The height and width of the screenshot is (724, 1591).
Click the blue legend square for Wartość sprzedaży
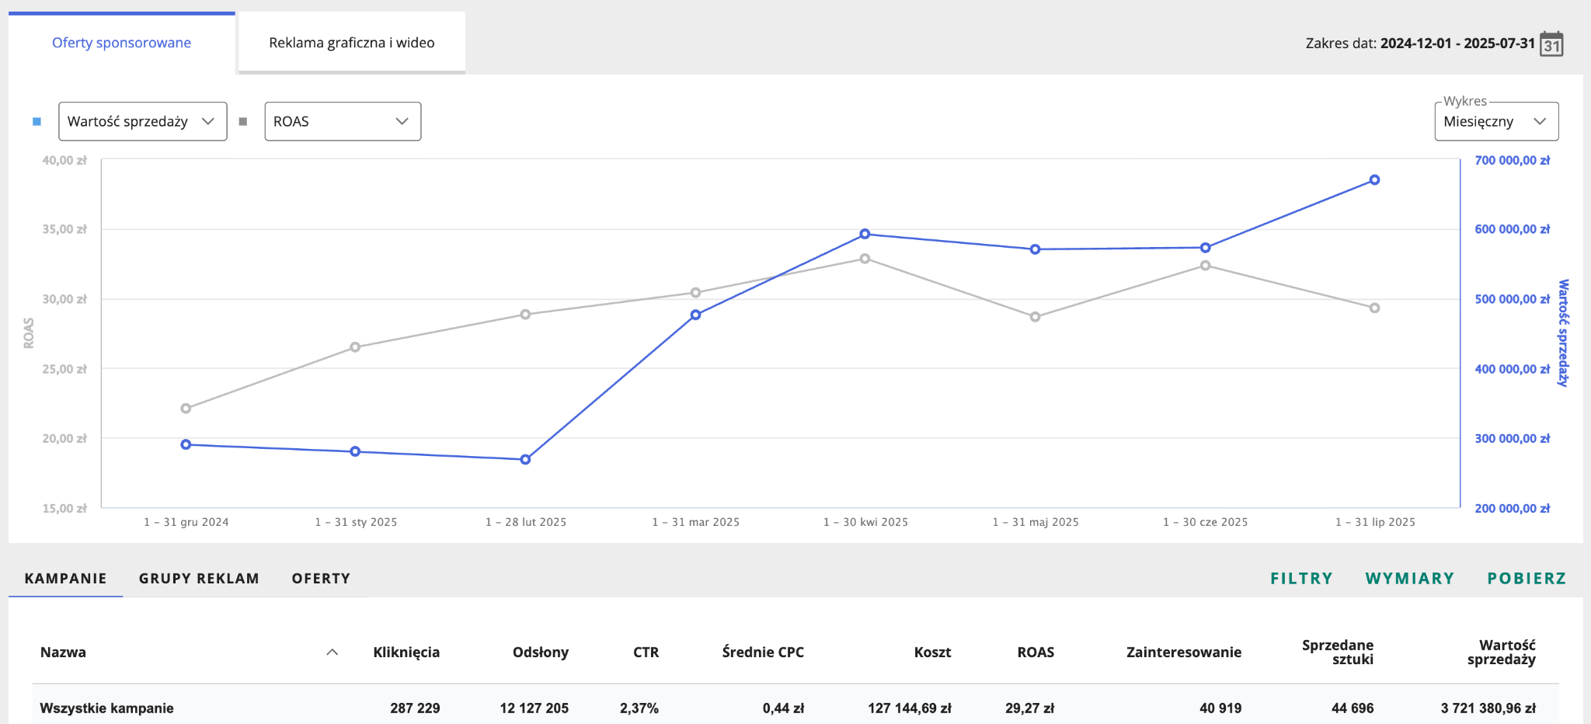[37, 121]
